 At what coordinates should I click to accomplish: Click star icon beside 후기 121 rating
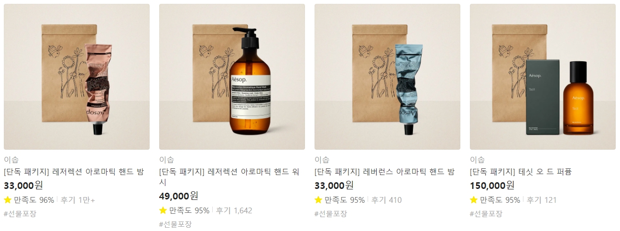point(474,200)
